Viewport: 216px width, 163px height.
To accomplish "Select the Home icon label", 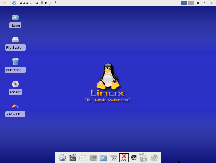I will (x=15, y=25).
